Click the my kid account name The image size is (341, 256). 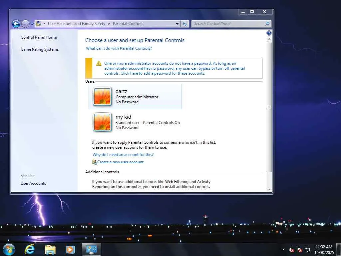coord(123,117)
